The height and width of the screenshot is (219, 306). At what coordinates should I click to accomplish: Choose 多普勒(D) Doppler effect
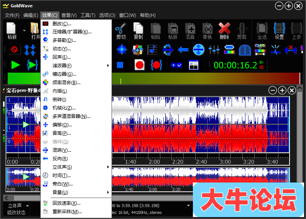point(76,40)
